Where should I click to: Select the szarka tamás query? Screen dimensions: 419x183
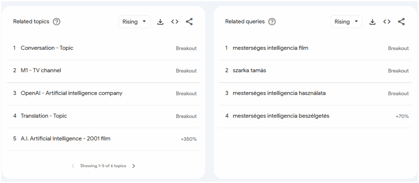pos(315,71)
